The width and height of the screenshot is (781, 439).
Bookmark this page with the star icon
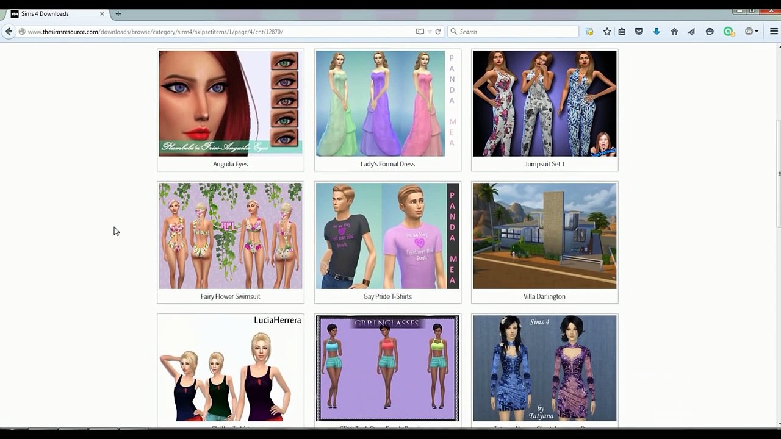pyautogui.click(x=607, y=32)
